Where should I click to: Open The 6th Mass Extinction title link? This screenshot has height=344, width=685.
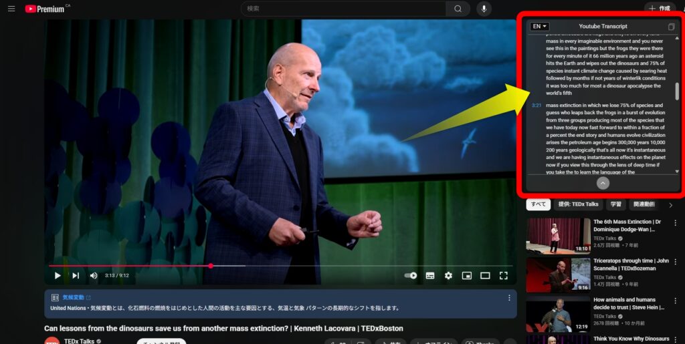(627, 225)
